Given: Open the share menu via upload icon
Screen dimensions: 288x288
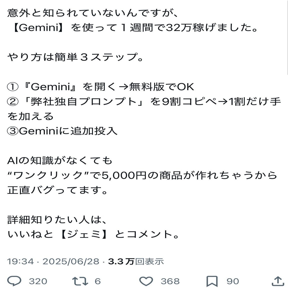Looking at the screenshot, I should pos(278,281).
